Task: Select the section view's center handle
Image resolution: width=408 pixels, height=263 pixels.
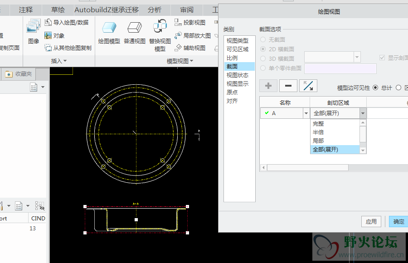Action: coord(136,219)
